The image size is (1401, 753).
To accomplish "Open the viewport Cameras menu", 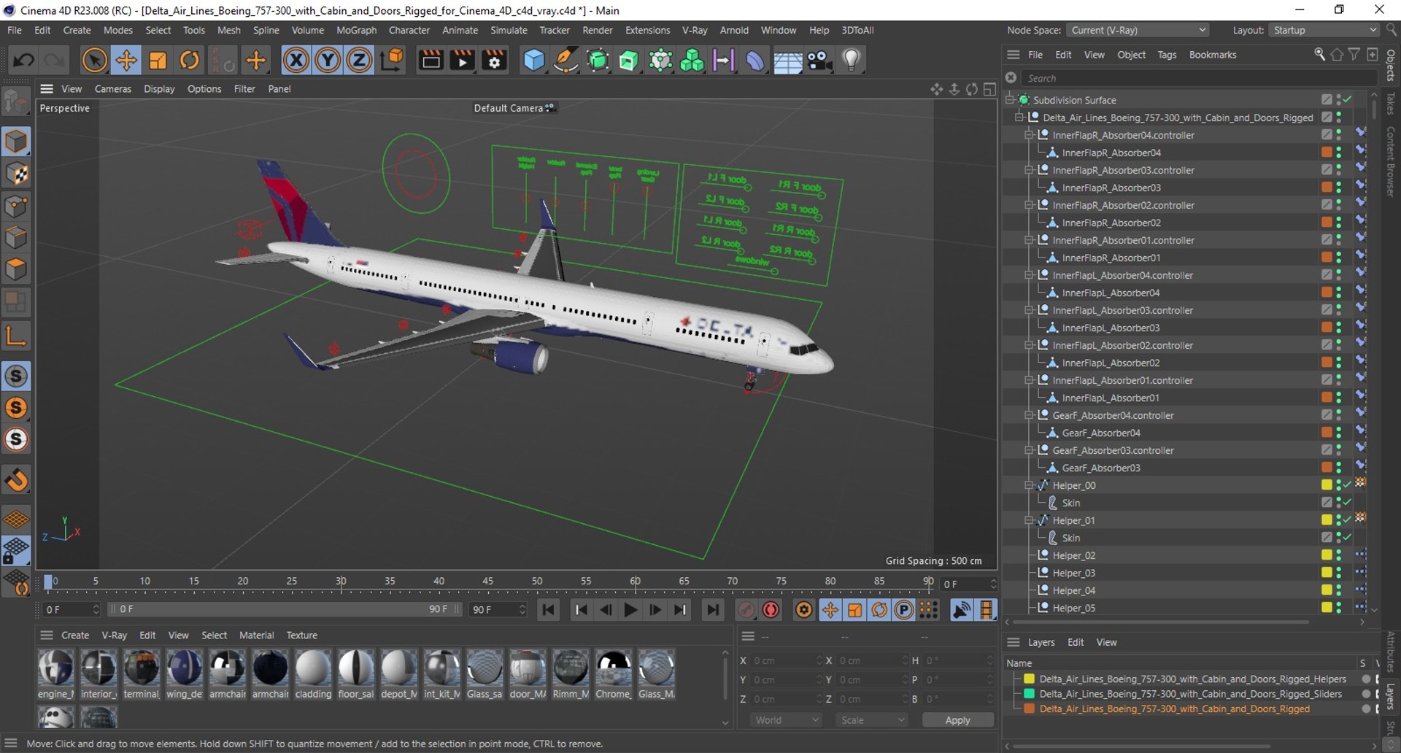I will coord(113,88).
